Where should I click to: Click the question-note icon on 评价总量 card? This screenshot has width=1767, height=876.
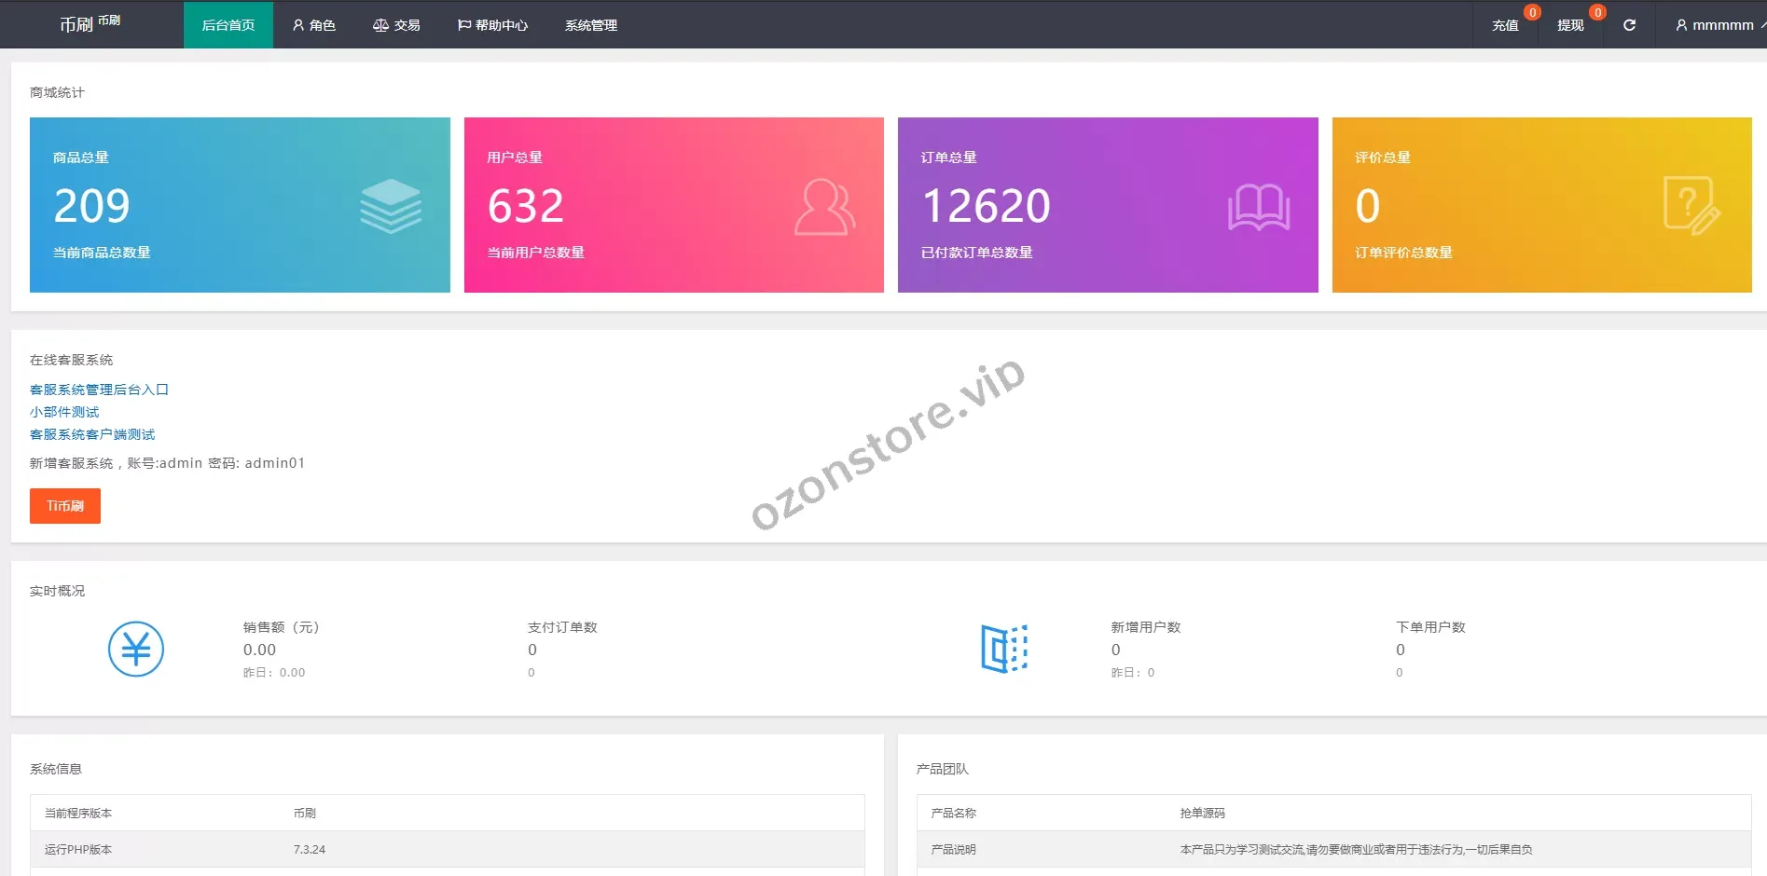tap(1691, 206)
